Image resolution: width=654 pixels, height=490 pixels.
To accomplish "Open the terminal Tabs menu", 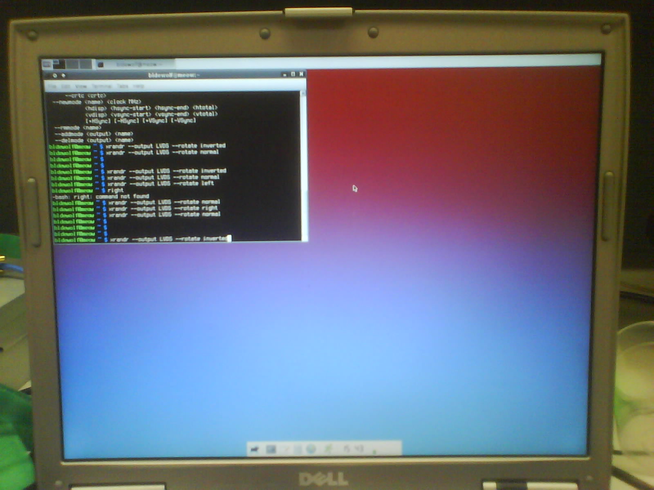I will pos(123,86).
